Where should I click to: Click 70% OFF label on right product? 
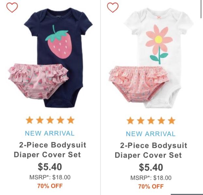pos(151,186)
